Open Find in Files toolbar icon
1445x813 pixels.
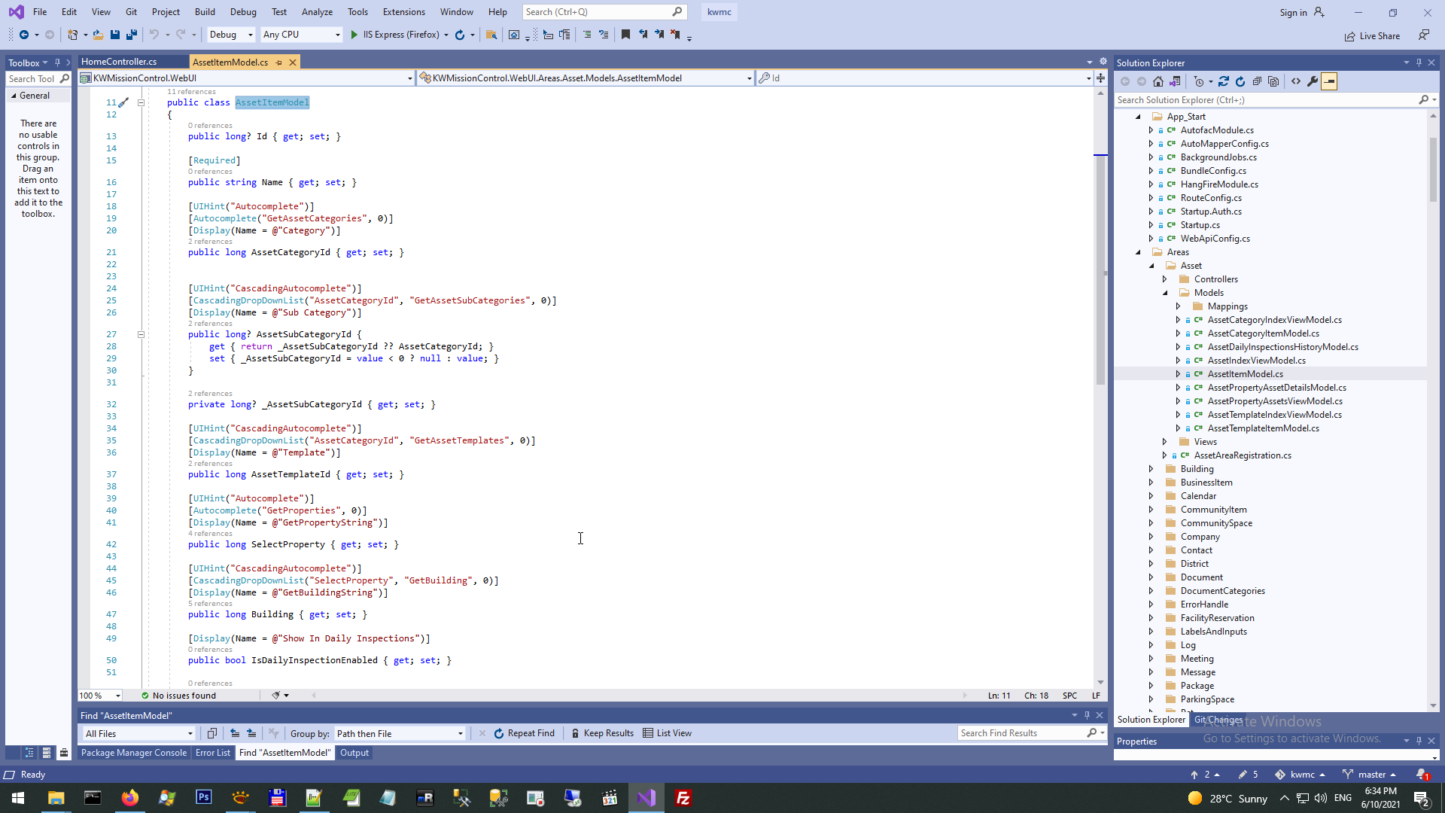click(491, 35)
